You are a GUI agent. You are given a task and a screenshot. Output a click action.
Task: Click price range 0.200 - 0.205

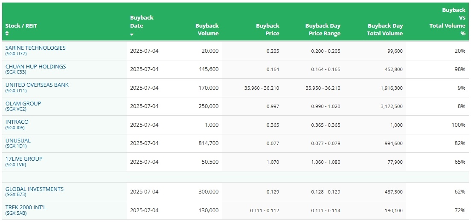tap(326, 51)
